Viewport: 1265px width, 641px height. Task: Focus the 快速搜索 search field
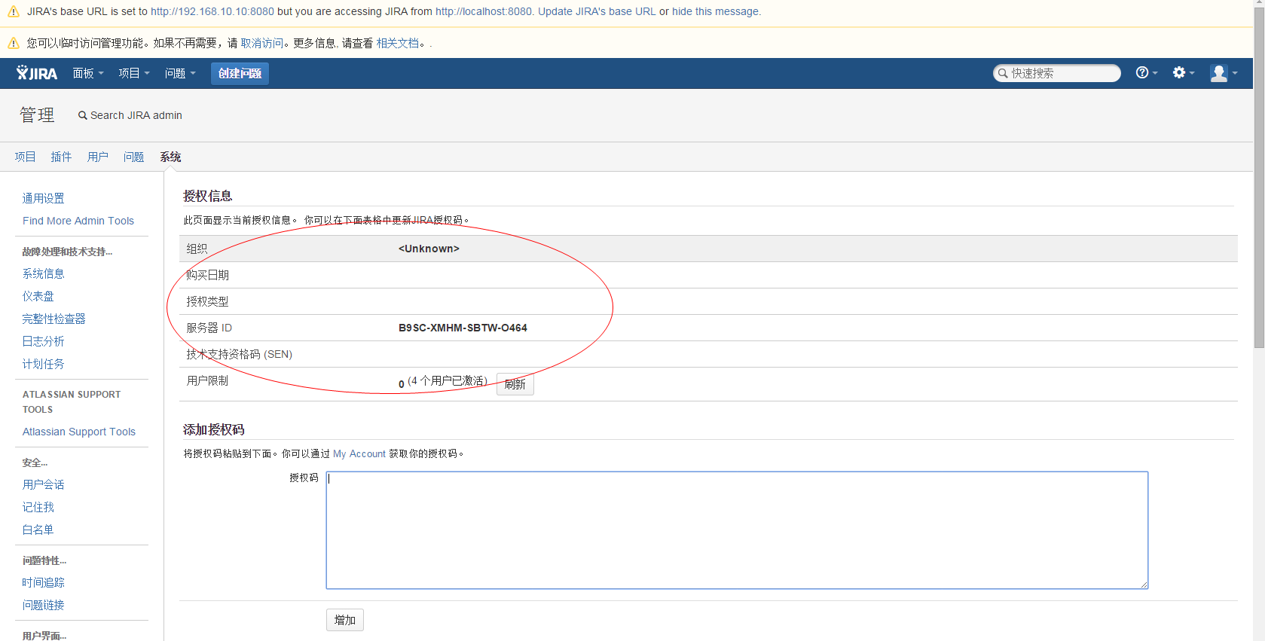point(1057,73)
